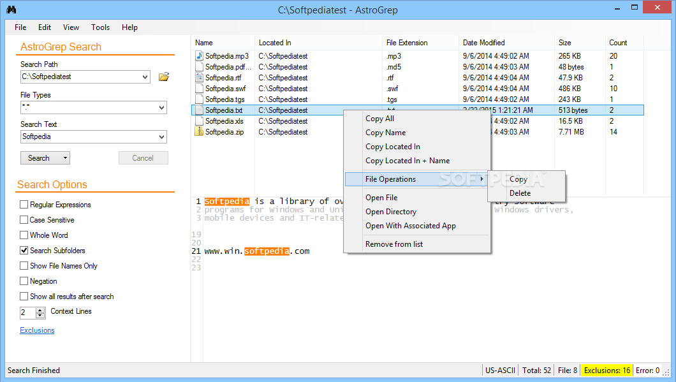Enable Show all results after search
This screenshot has height=382, width=676.
coord(24,296)
